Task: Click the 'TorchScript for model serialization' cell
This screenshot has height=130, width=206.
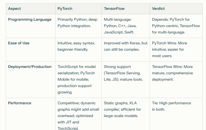Action: coord(77,79)
